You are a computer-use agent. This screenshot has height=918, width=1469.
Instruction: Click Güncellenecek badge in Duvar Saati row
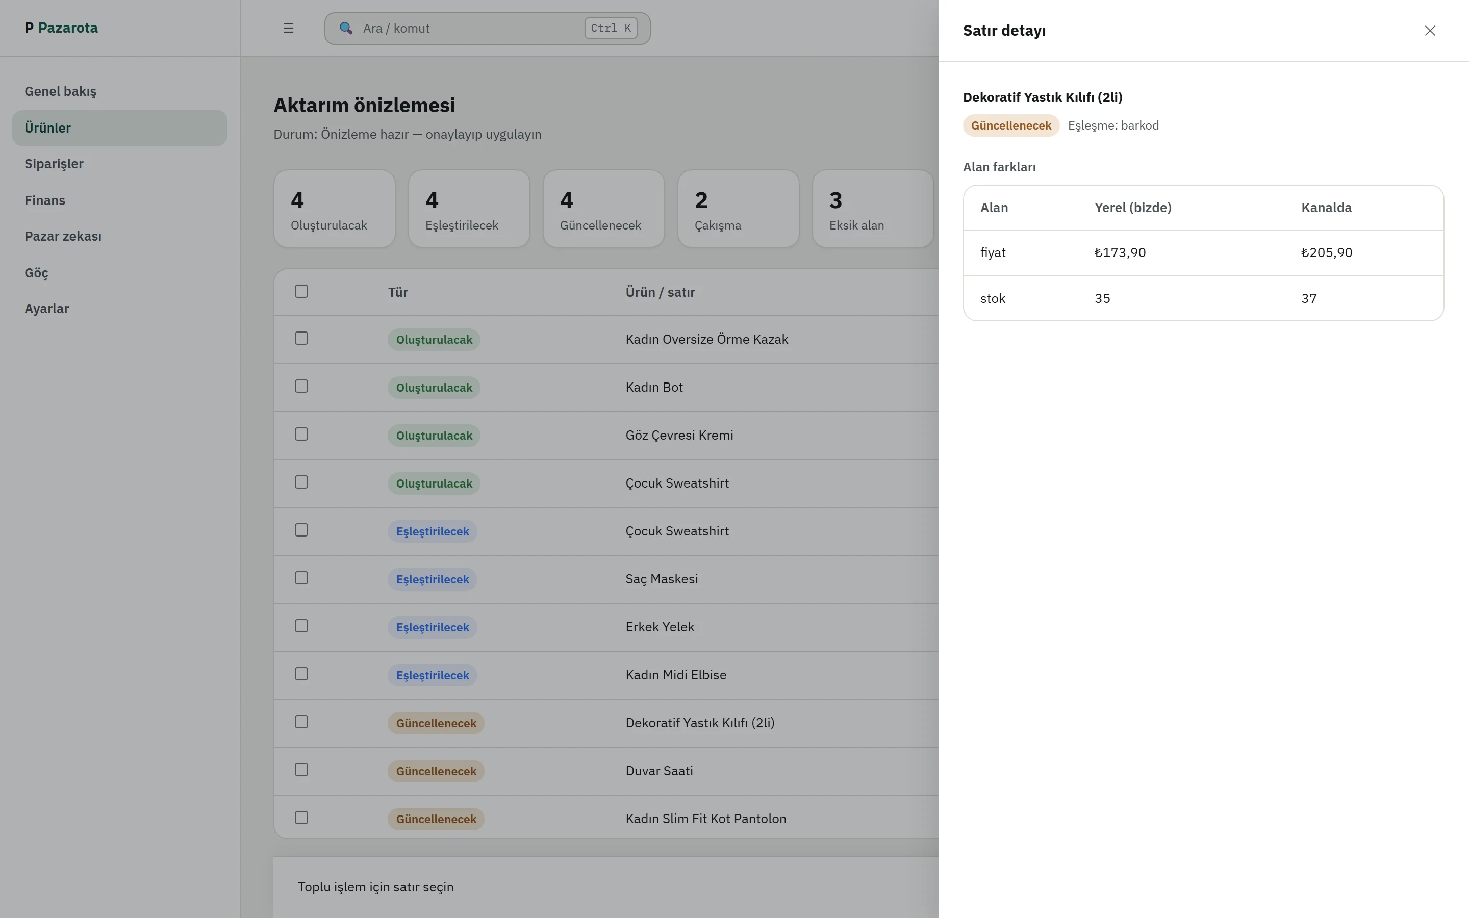[x=436, y=771]
